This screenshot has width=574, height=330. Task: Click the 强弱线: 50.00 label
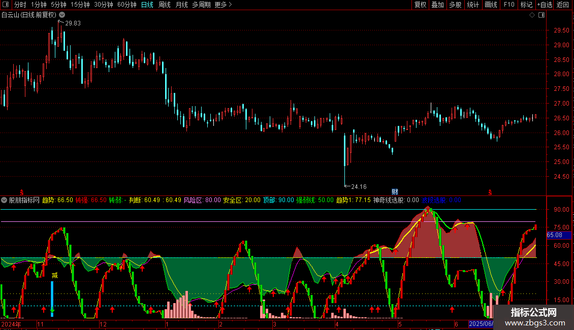tap(315, 200)
